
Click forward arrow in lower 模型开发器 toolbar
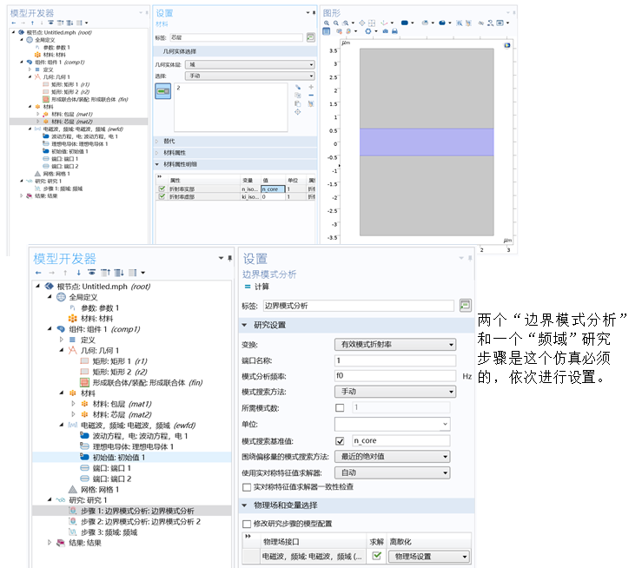(51, 273)
